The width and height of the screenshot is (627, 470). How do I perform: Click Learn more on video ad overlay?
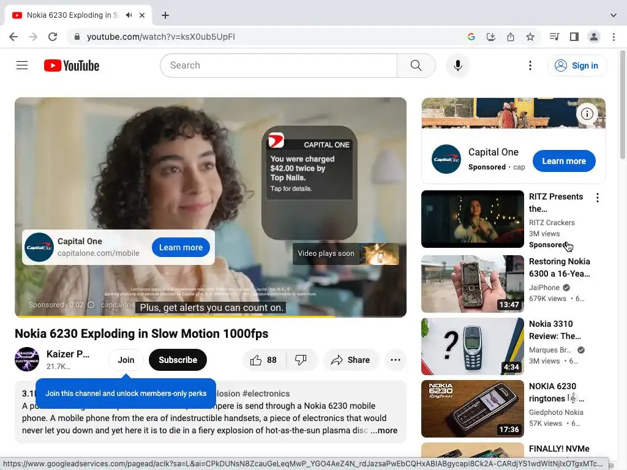click(x=181, y=247)
